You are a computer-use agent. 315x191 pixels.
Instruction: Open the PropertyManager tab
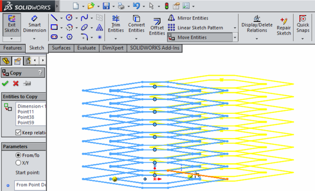(17, 61)
